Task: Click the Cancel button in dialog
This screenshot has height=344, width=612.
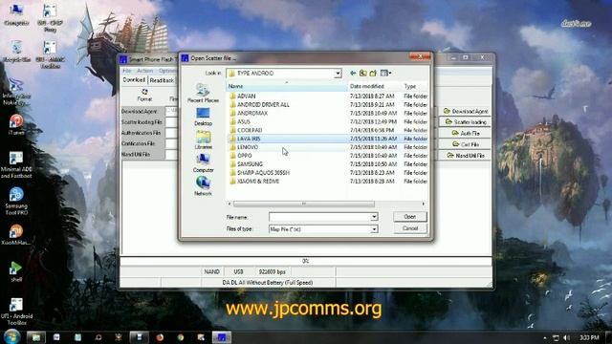Action: point(410,228)
